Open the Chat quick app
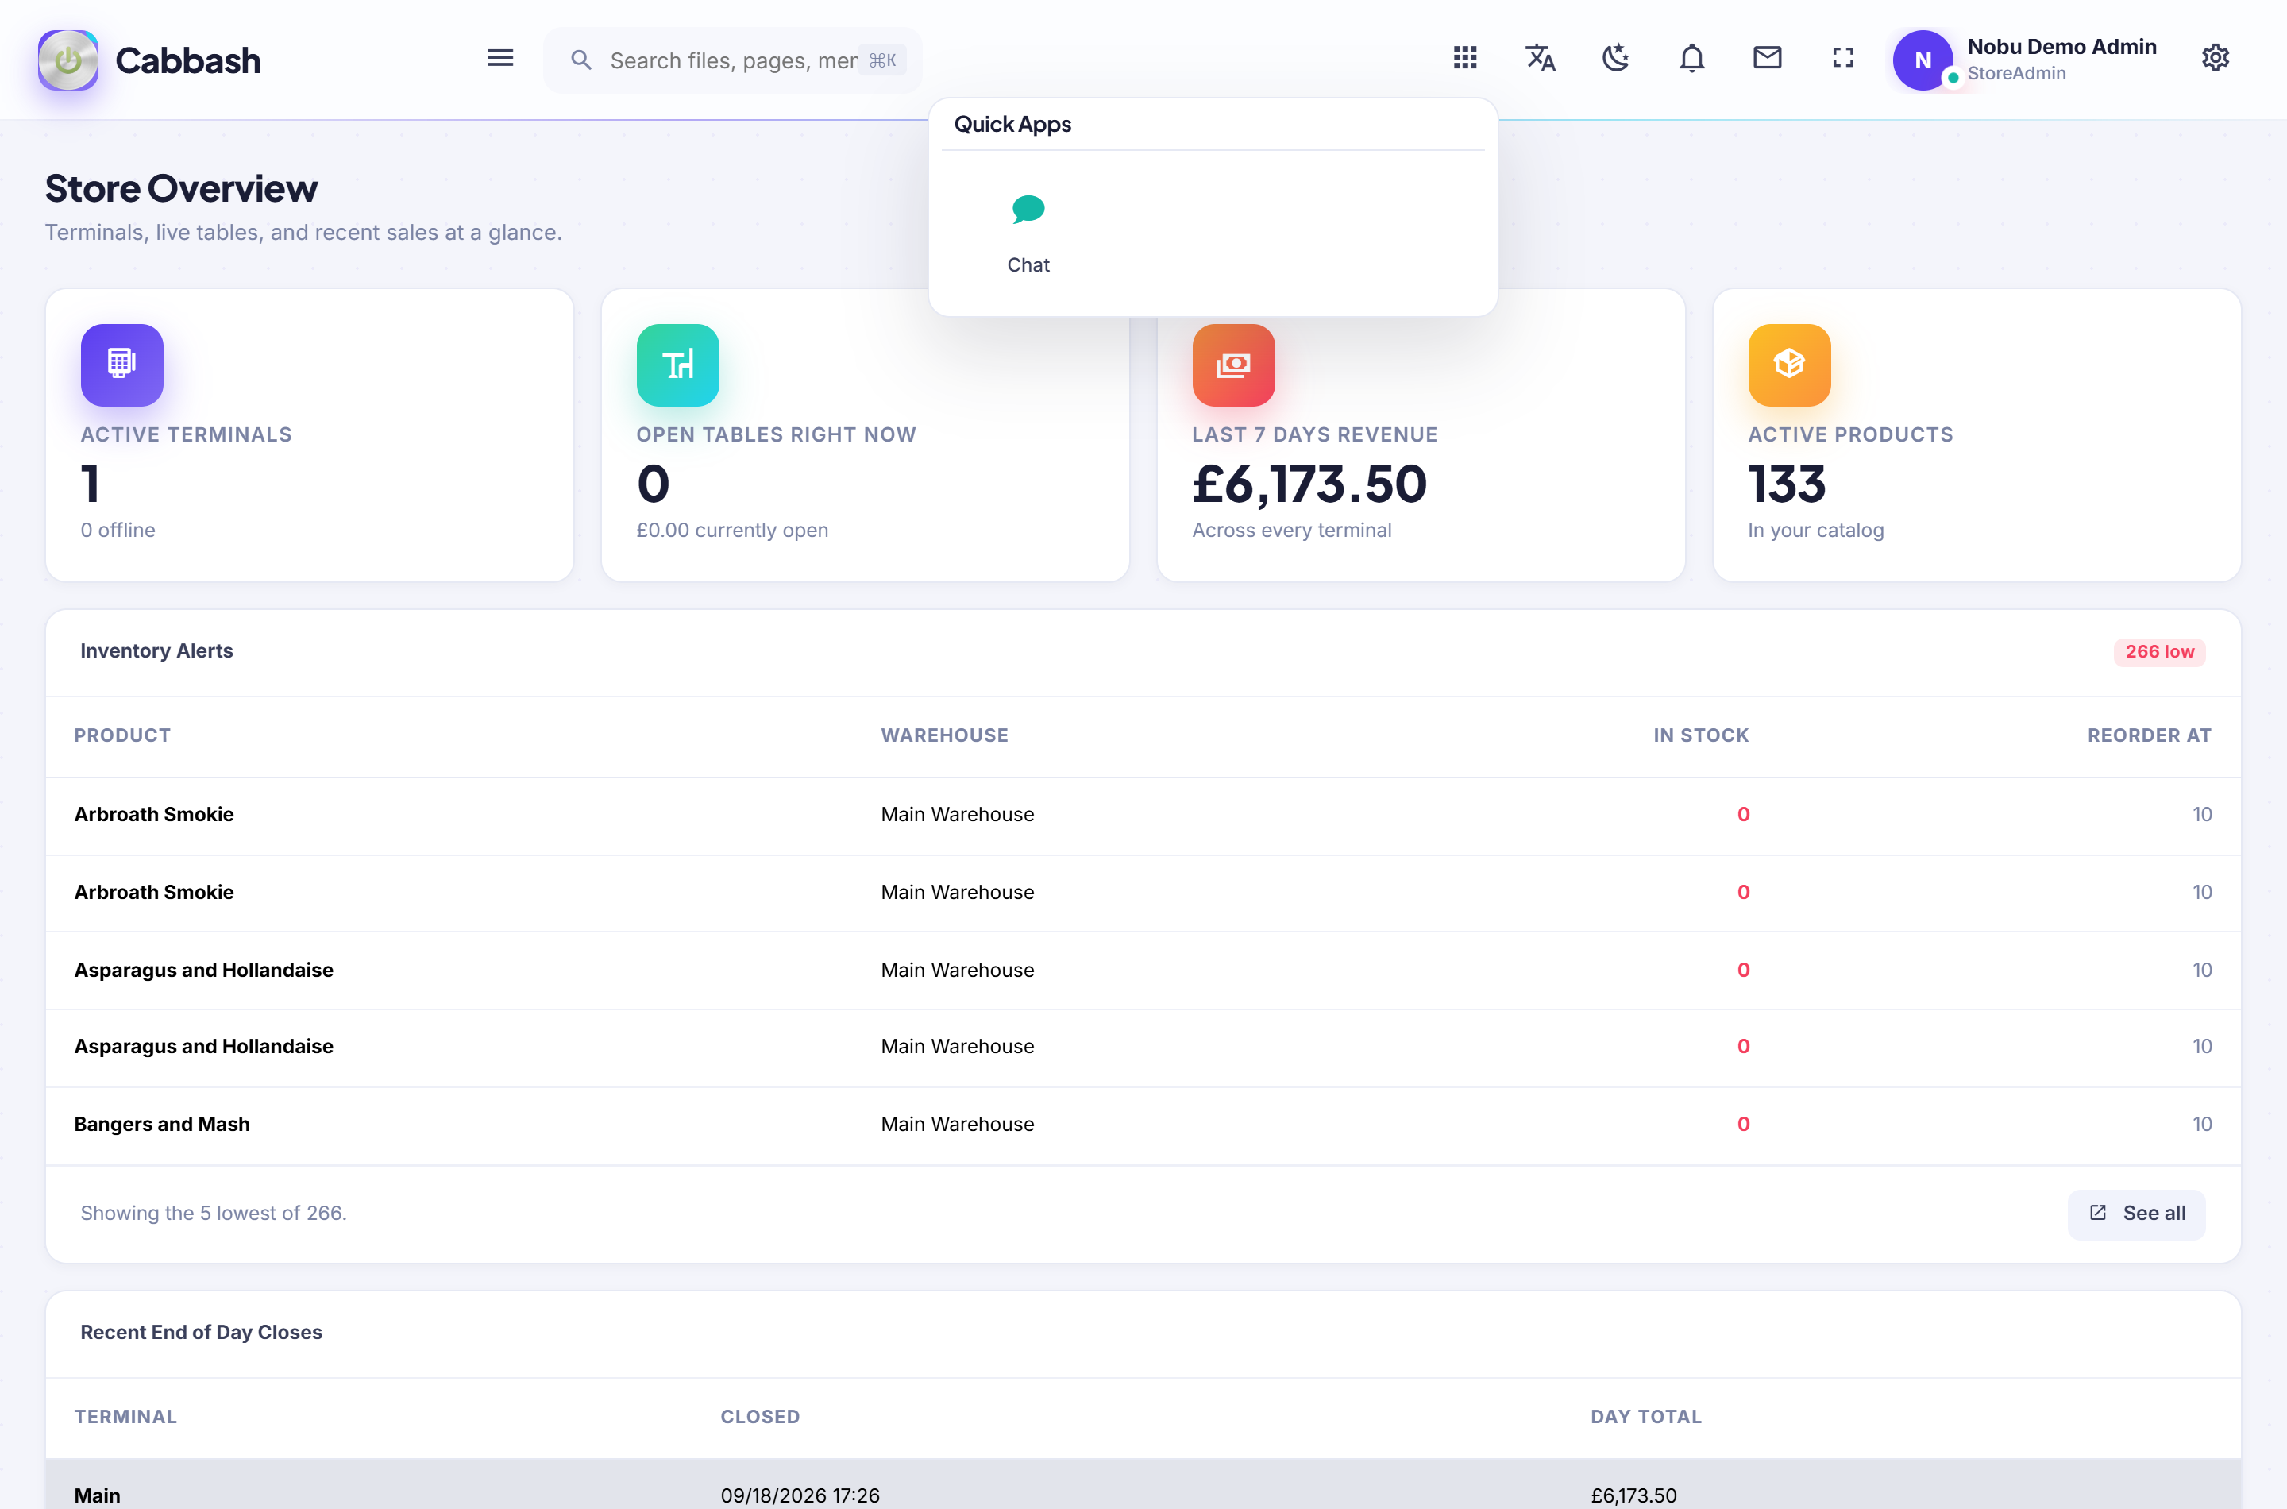The width and height of the screenshot is (2287, 1509). (1028, 233)
